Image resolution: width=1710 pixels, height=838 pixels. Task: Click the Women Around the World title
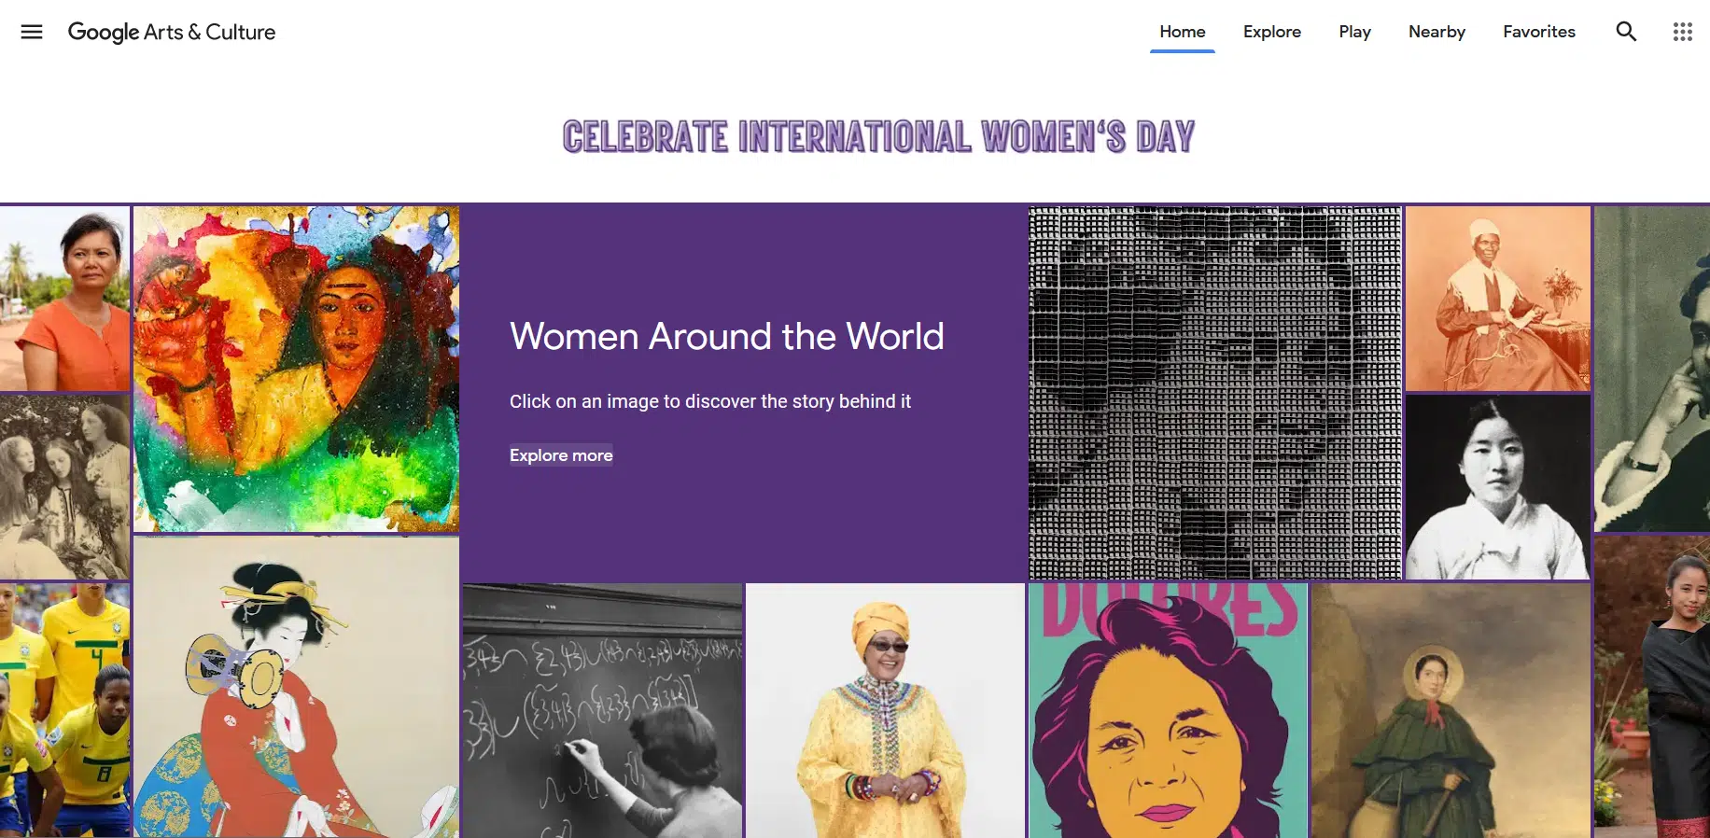[727, 336]
